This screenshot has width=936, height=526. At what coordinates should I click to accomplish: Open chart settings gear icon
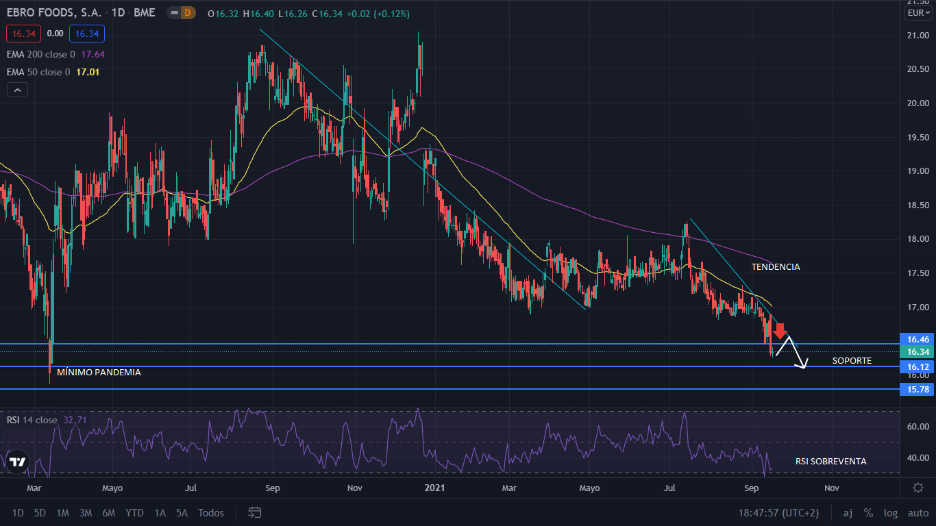tap(918, 488)
